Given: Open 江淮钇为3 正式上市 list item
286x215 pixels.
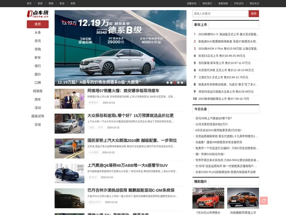Looking at the screenshot, I should pyautogui.click(x=223, y=77).
